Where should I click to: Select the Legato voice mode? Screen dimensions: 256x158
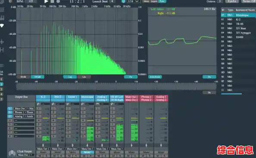(154, 1)
